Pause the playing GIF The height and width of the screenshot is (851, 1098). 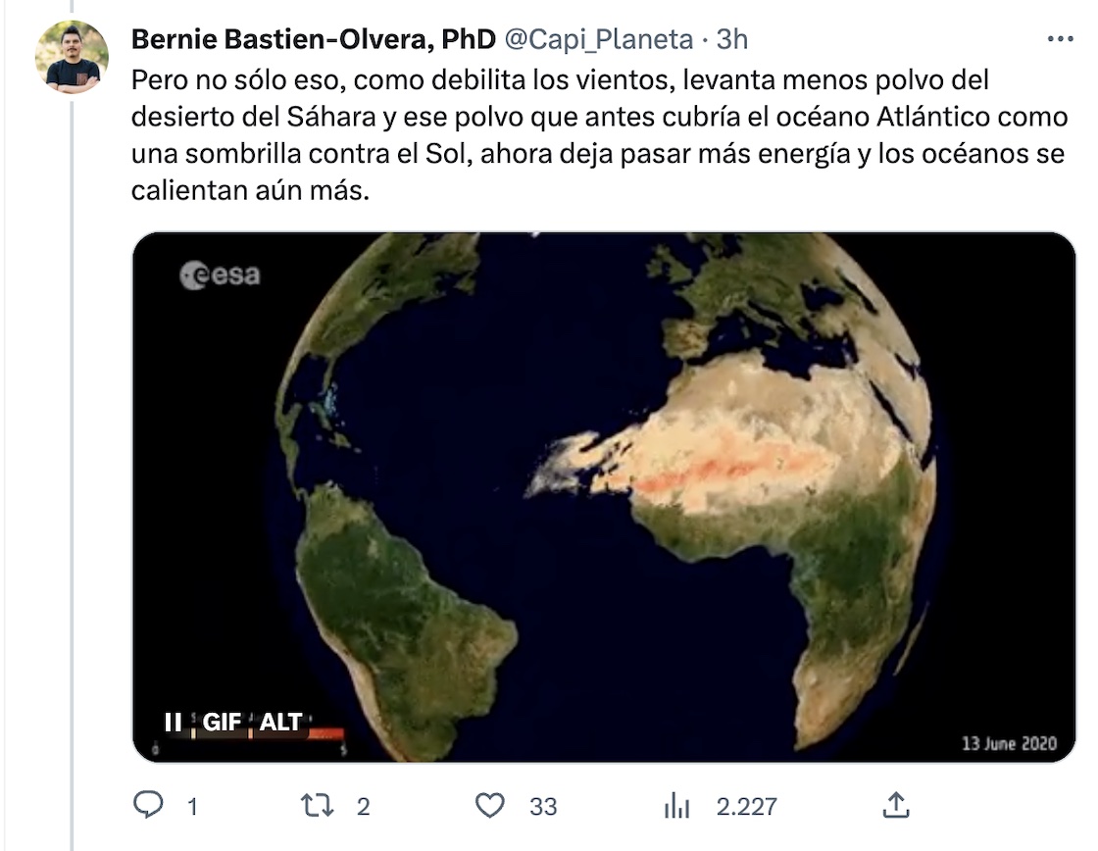pos(174,723)
